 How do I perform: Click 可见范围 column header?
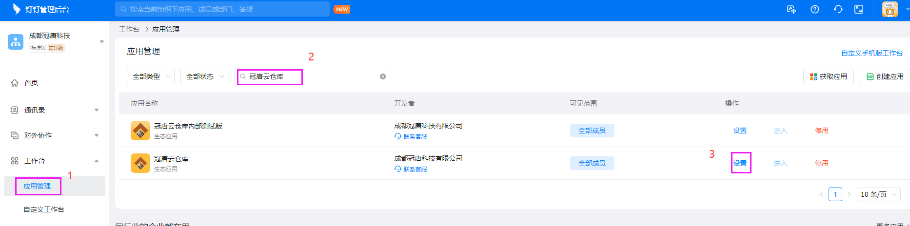(x=583, y=103)
